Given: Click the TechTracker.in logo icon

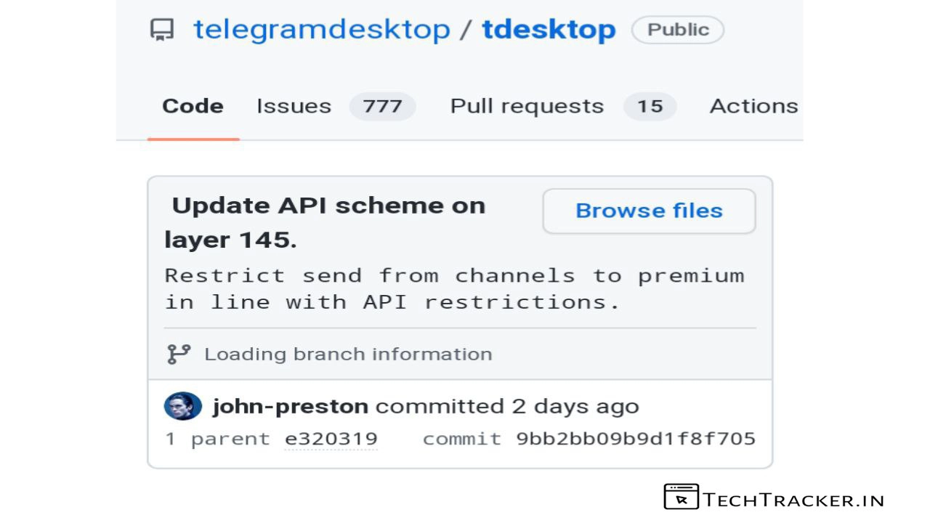Looking at the screenshot, I should 681,497.
